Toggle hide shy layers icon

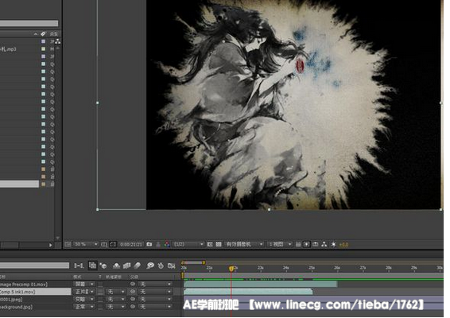pos(116,266)
